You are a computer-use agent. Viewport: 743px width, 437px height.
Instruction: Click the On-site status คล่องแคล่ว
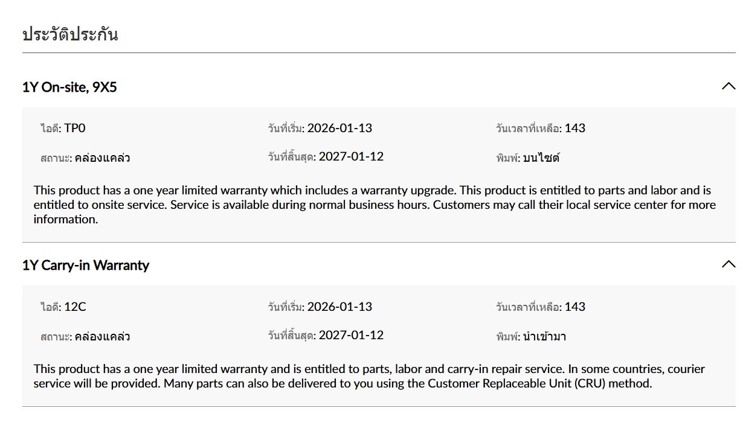[103, 158]
